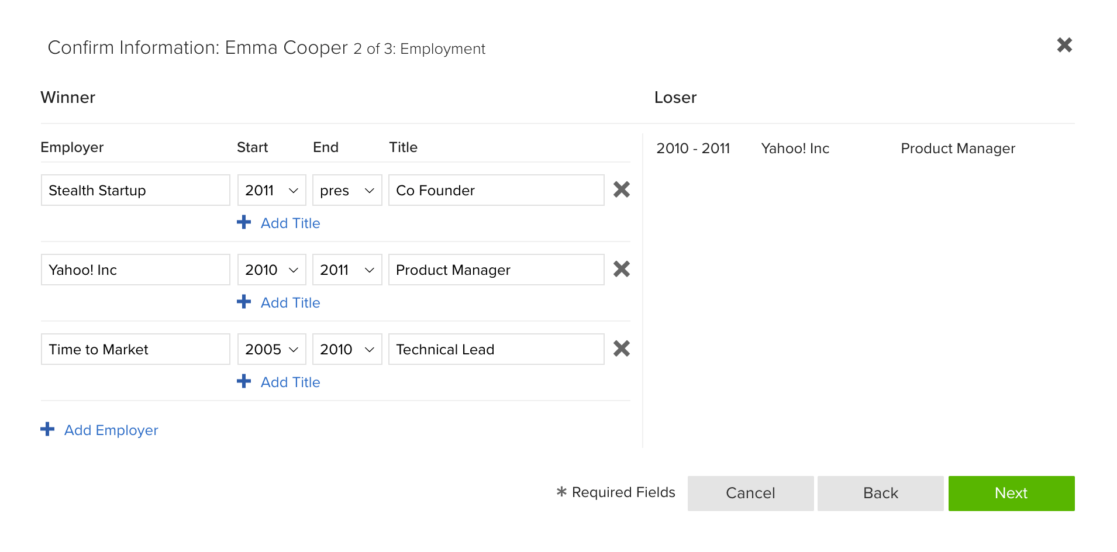
Task: Click the Required Fields note
Action: tap(616, 492)
